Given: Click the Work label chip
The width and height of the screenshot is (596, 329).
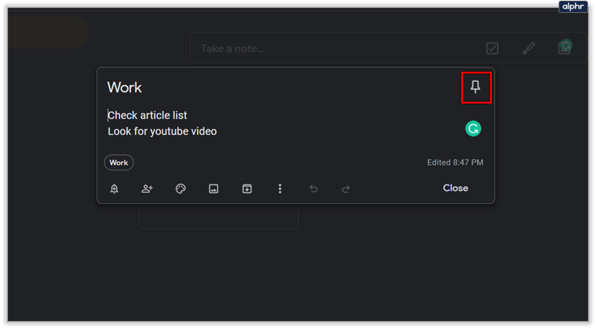Looking at the screenshot, I should click(119, 162).
